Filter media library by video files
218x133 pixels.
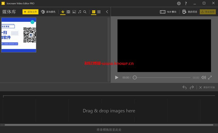pos(68,12)
